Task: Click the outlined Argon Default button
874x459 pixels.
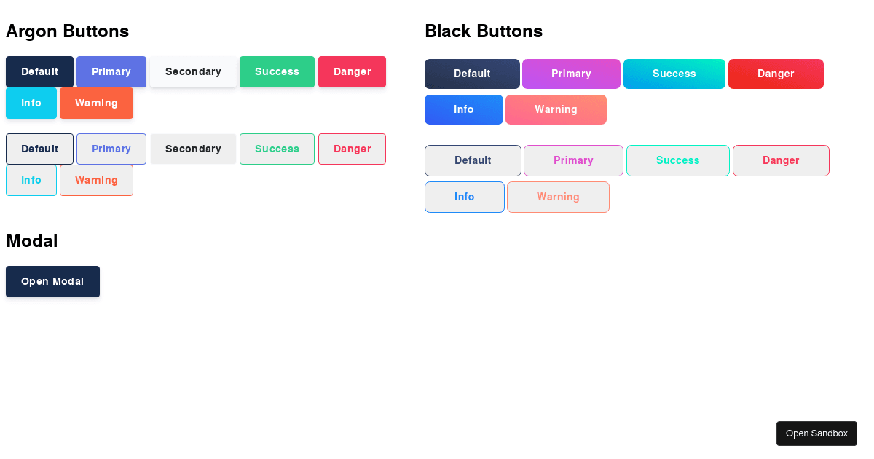Action: point(39,148)
